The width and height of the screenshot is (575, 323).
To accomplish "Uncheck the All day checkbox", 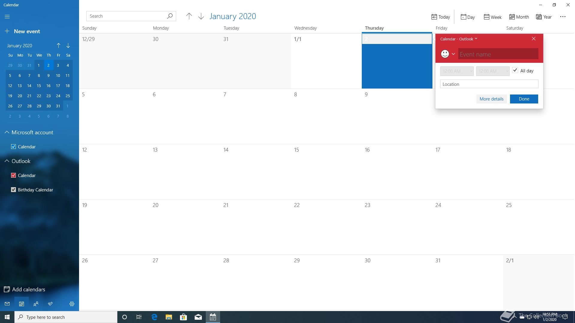I will pos(515,70).
